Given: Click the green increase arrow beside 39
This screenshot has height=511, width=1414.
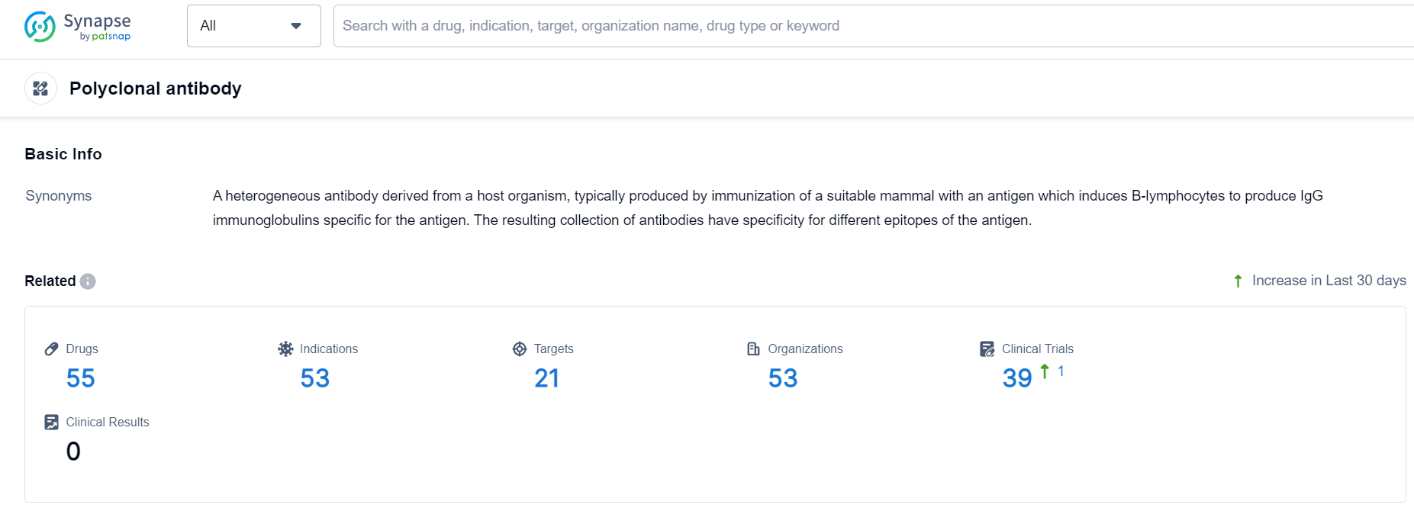Looking at the screenshot, I should (x=1045, y=371).
